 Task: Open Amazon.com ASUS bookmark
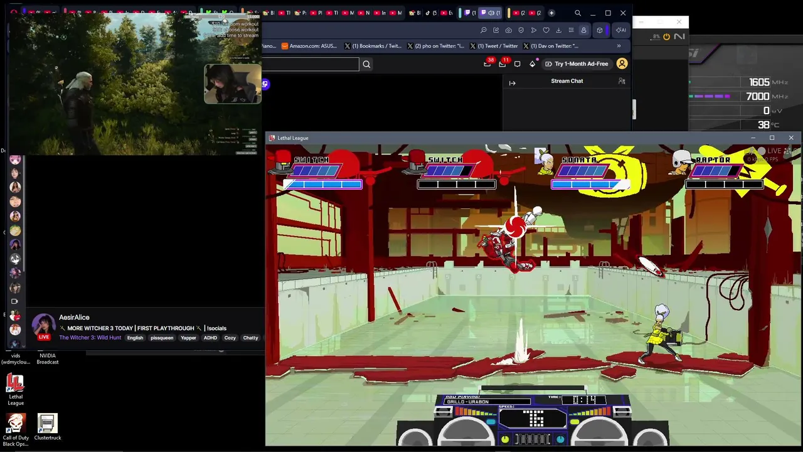(x=309, y=46)
